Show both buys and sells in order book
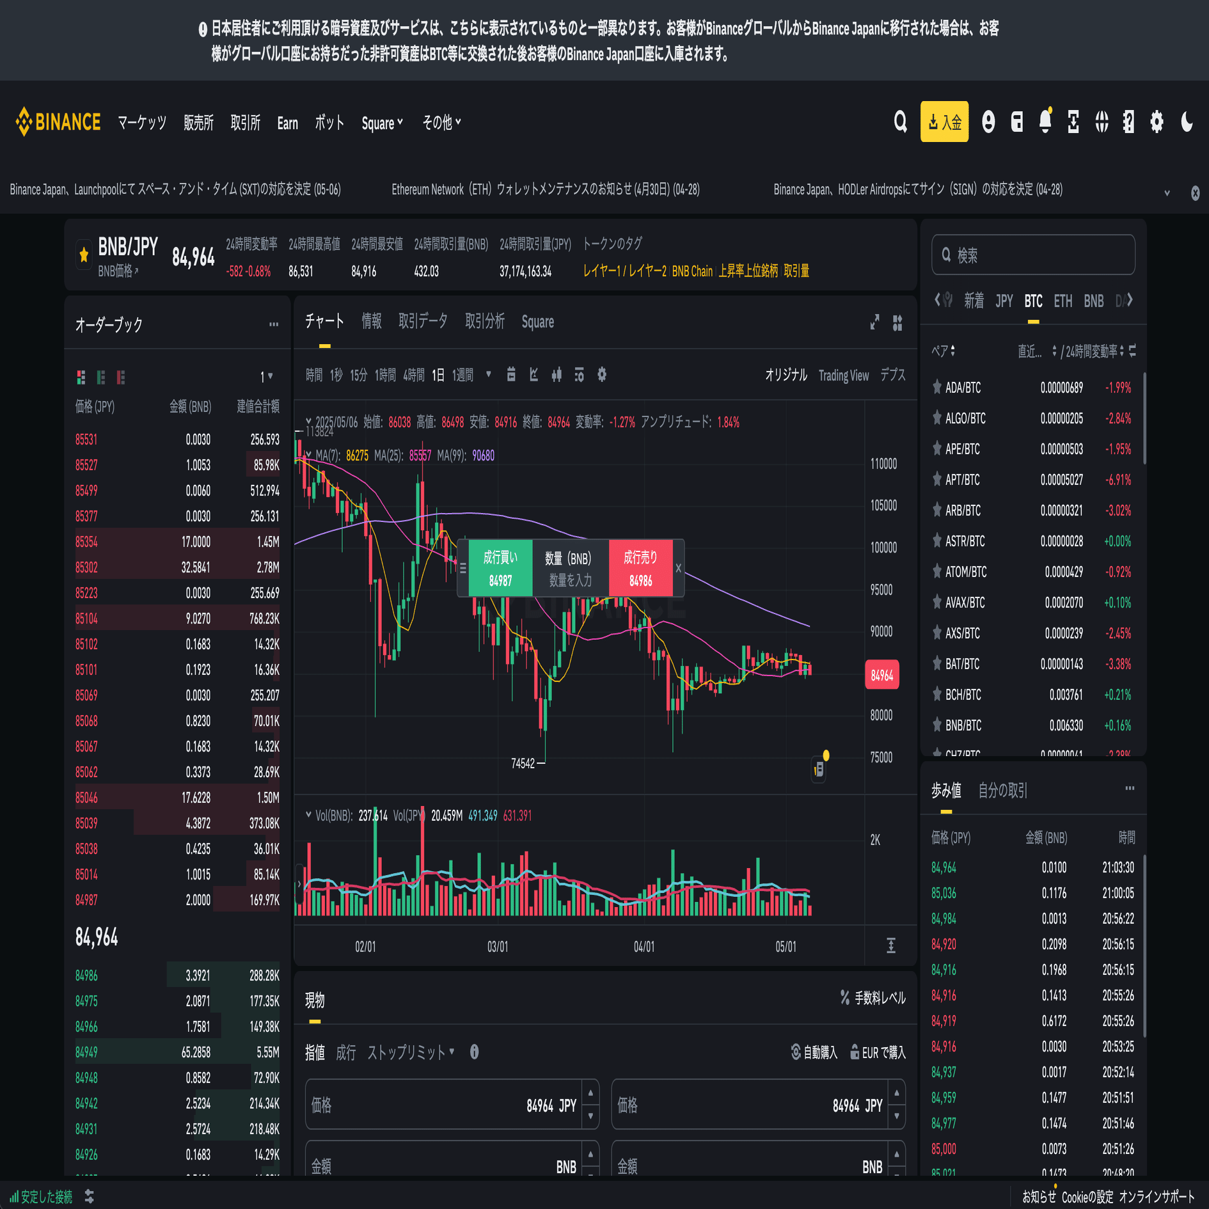Image resolution: width=1209 pixels, height=1209 pixels. click(x=81, y=377)
